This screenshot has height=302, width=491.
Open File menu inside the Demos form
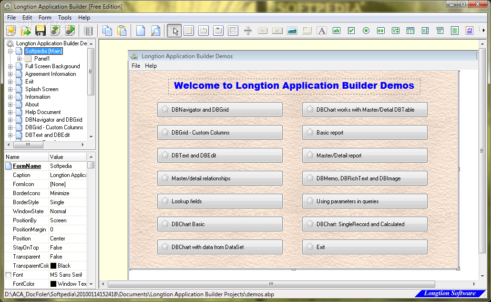click(x=136, y=66)
